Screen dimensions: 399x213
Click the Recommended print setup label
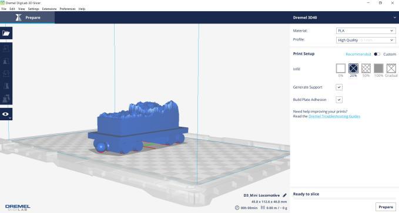point(358,54)
